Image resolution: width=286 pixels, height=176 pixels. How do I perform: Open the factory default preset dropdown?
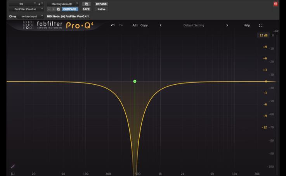pos(62,4)
